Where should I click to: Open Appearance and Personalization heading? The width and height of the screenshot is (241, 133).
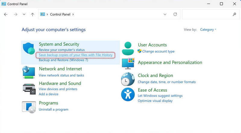[x=170, y=62]
